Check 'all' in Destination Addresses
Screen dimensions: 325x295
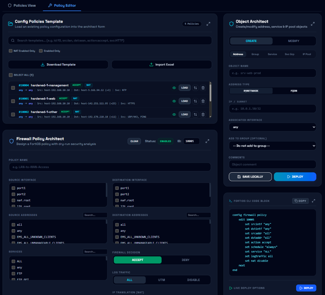(117, 225)
